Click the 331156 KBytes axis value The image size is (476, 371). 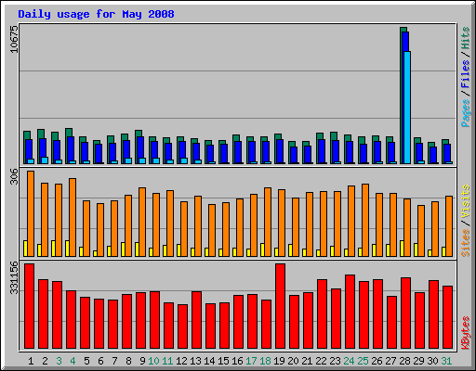click(14, 278)
